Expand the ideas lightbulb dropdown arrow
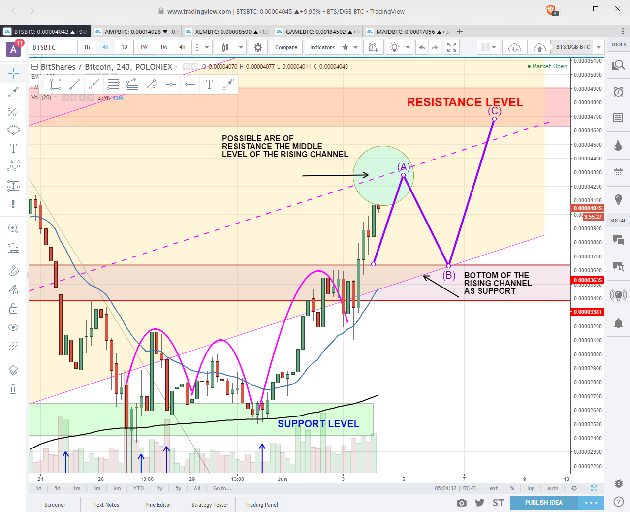 tap(408, 47)
